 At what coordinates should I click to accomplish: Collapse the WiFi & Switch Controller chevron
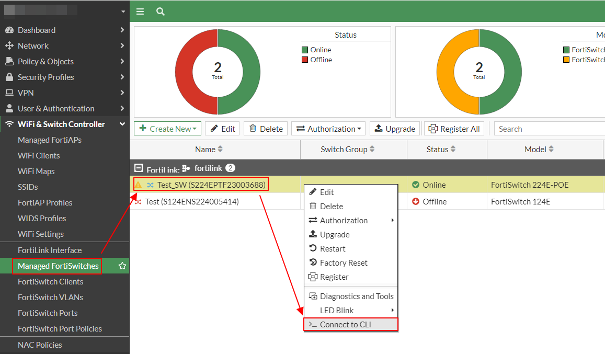(x=122, y=124)
